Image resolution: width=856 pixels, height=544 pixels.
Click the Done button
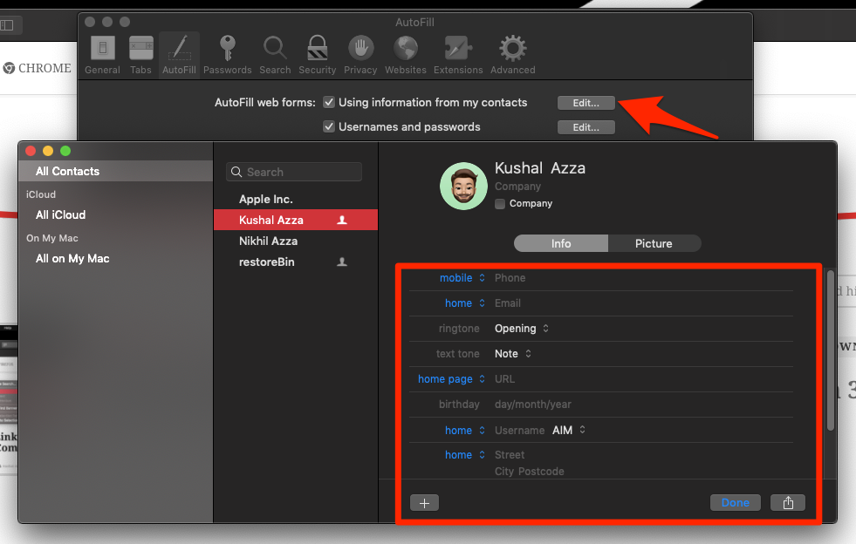point(736,502)
